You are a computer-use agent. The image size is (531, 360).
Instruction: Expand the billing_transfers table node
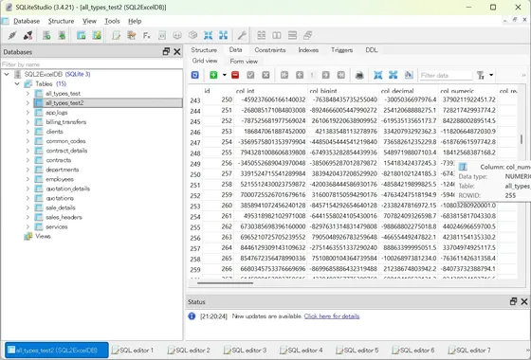tap(27, 122)
